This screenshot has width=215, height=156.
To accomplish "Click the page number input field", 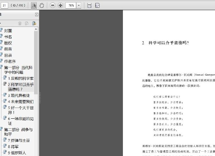I will coord(4,5).
